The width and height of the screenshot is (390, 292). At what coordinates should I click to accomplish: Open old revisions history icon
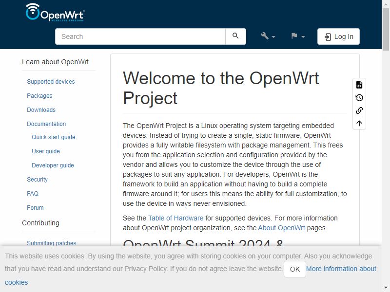click(359, 98)
